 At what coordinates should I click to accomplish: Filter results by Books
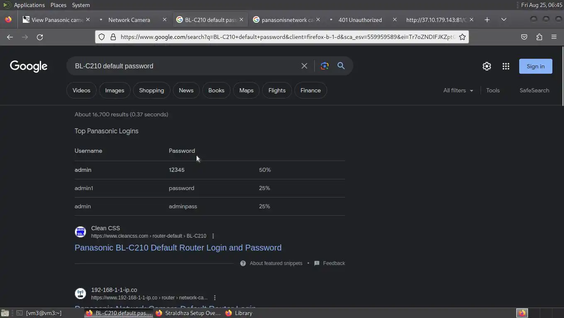pos(216,90)
